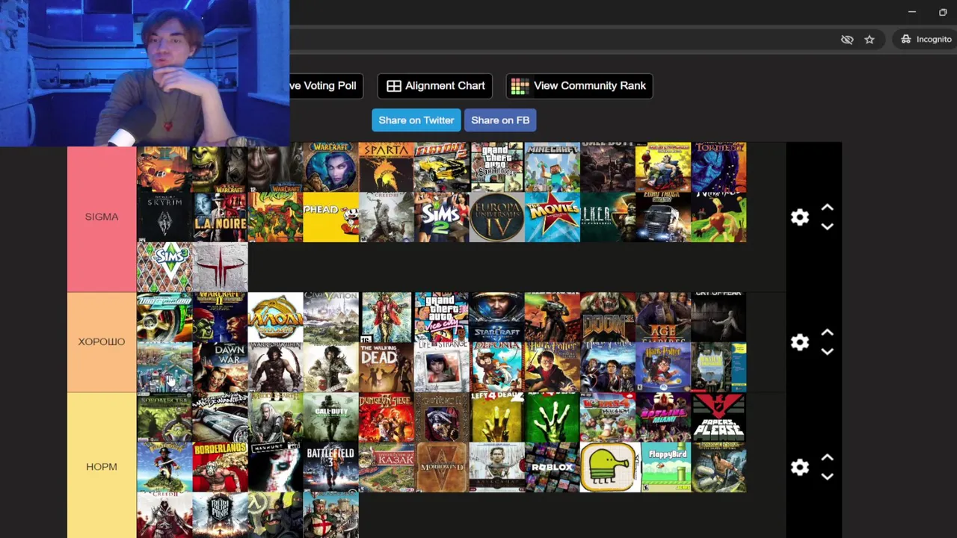
Task: Bookmark page with star icon
Action: click(870, 40)
